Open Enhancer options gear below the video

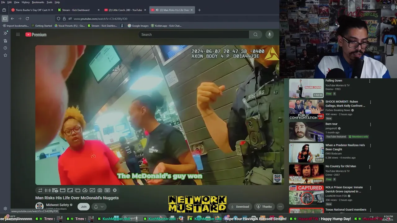click(115, 190)
